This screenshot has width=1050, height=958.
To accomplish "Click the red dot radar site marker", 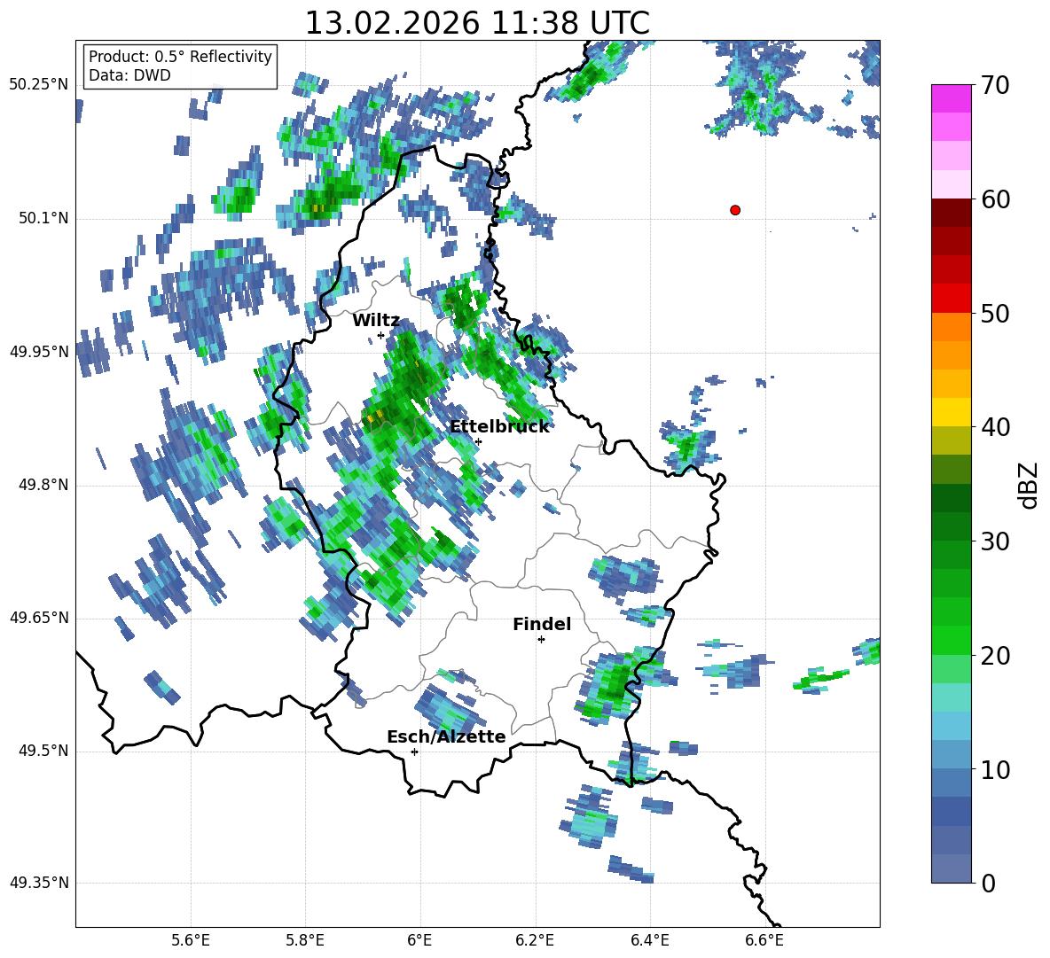I will (735, 210).
